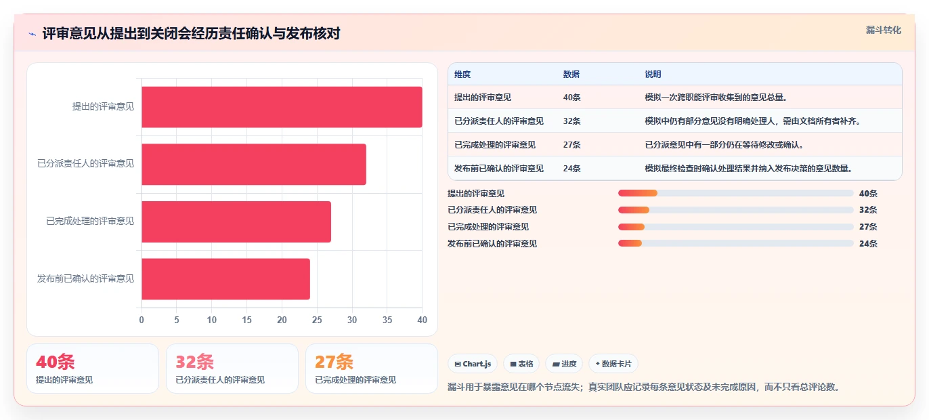Click the 32条 value in the table

[x=571, y=121]
